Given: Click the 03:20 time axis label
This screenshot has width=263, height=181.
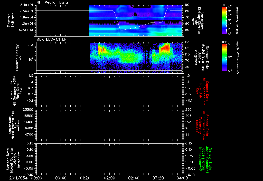Looking at the screenshot, I should [x=158, y=178].
